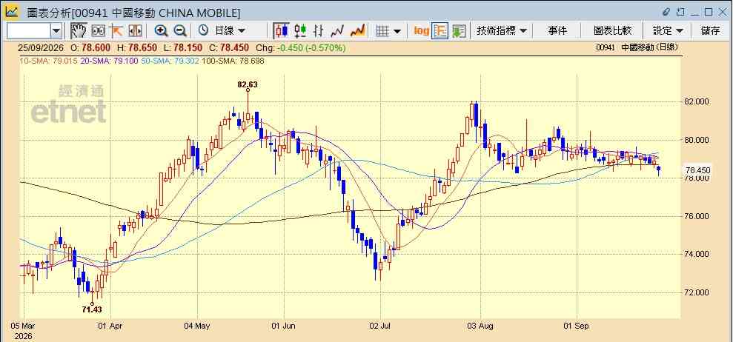
Task: Click the 00941 中國移動(日線) chart label
Action: click(637, 47)
